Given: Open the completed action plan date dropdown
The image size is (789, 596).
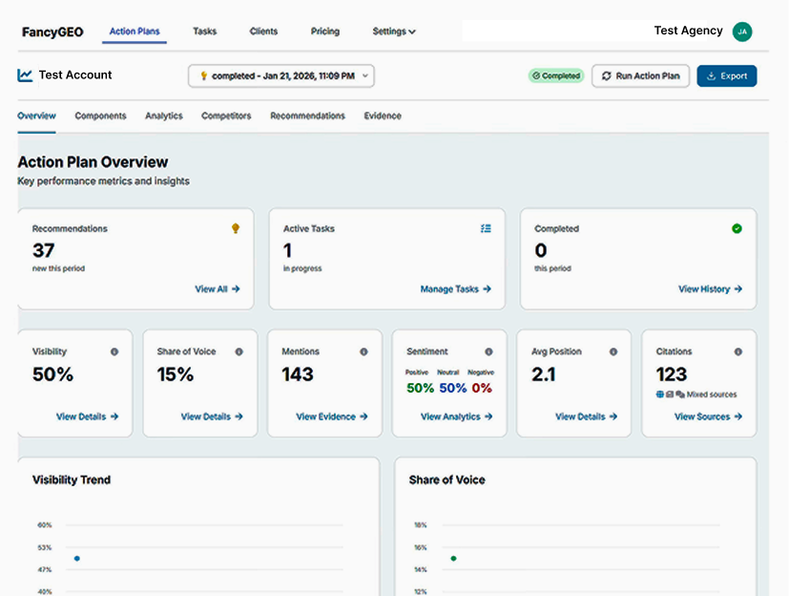Looking at the screenshot, I should 280,74.
